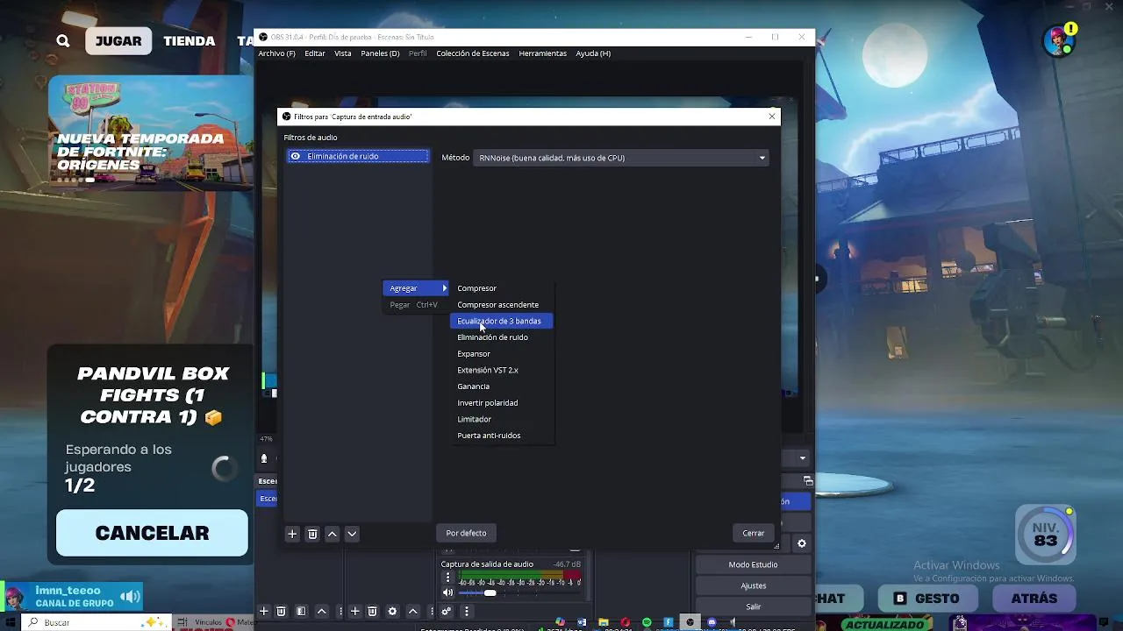Open Ajustes in OBS controls

tap(753, 585)
